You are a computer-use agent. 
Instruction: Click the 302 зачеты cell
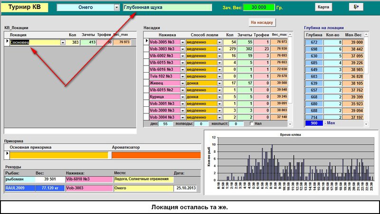[245, 49]
